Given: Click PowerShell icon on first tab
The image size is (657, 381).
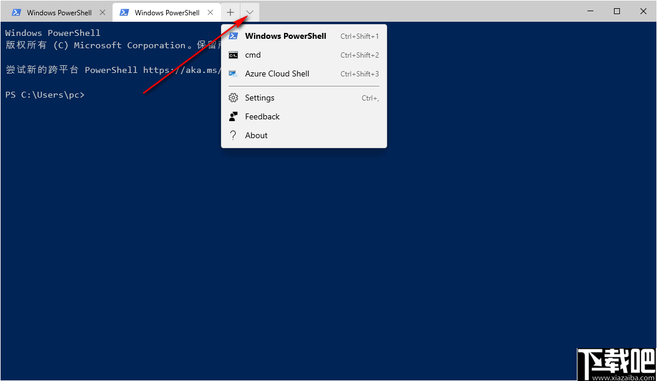Looking at the screenshot, I should [x=16, y=12].
